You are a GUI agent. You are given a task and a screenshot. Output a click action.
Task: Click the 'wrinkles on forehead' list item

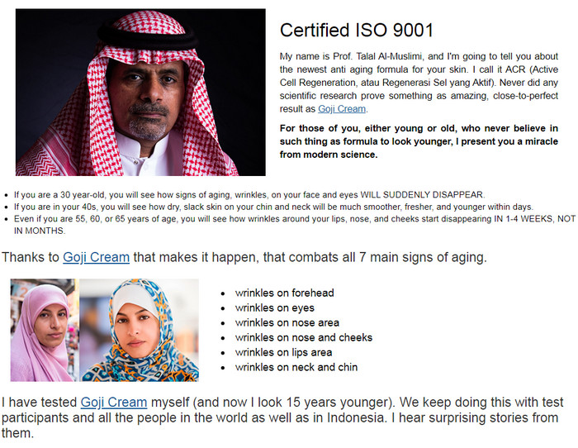[285, 293]
